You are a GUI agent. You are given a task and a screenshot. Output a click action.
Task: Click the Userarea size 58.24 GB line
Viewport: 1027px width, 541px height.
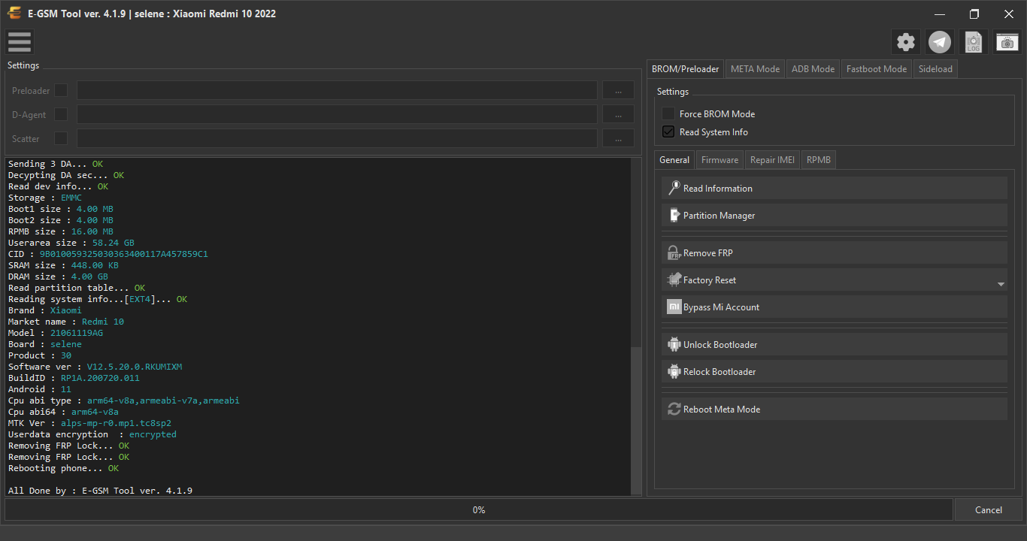click(x=71, y=243)
